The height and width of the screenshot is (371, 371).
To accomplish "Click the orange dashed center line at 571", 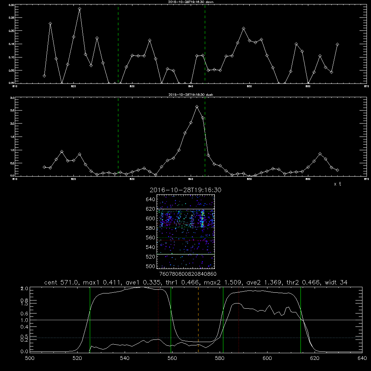I will pos(198,319).
